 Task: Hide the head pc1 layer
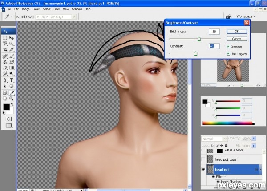203,169
